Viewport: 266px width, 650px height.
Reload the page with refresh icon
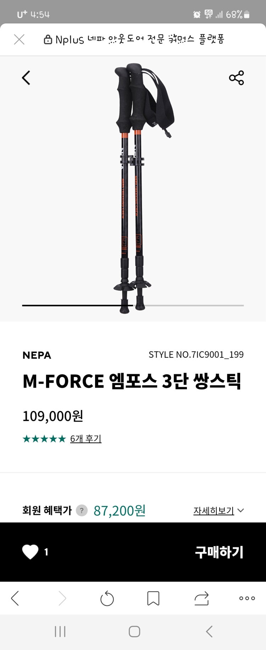[107, 599]
